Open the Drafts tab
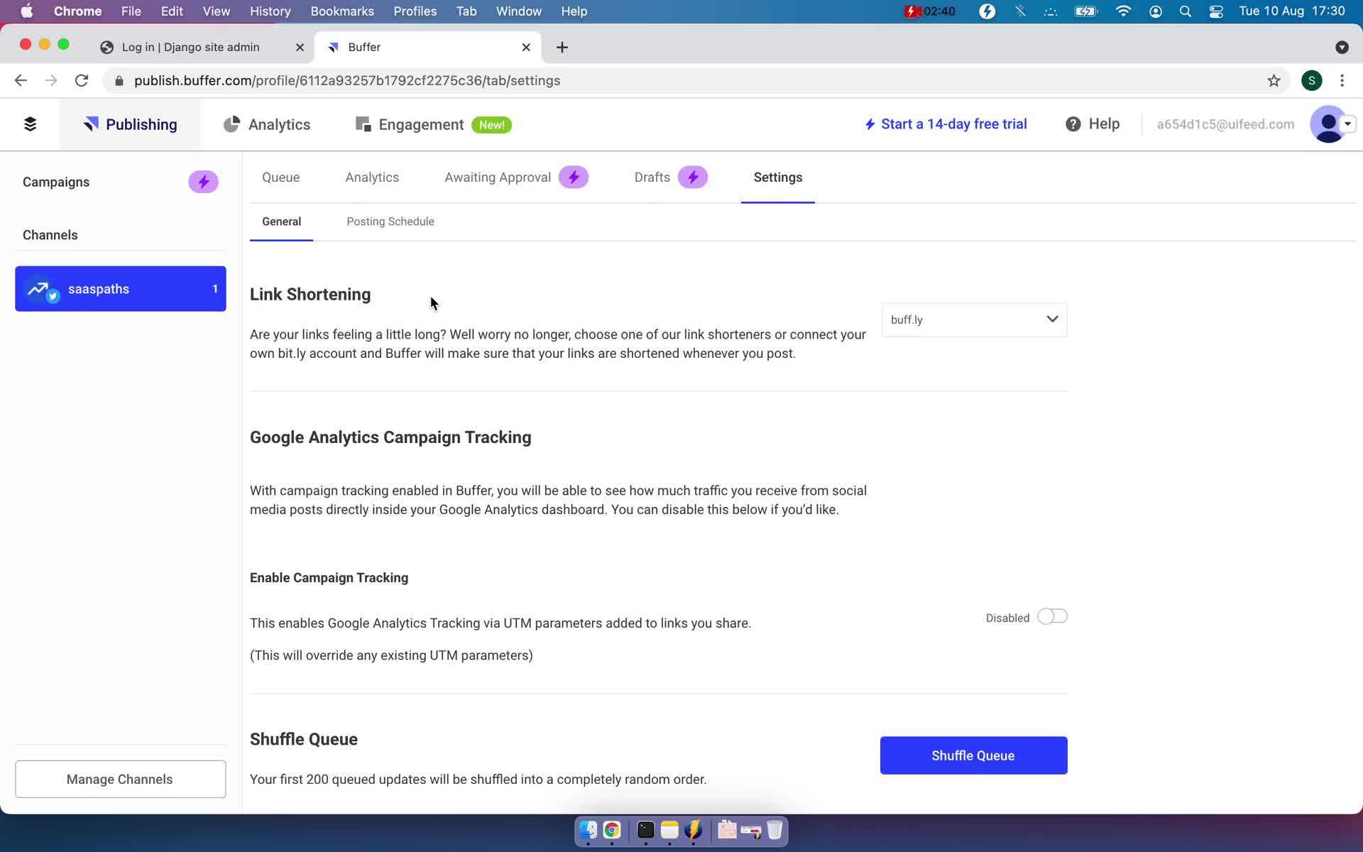The image size is (1363, 852). [652, 177]
